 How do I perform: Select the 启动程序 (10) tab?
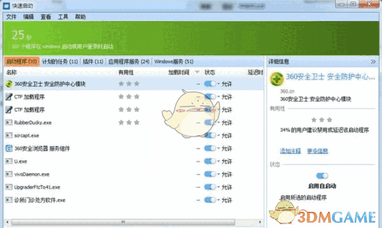coord(22,61)
